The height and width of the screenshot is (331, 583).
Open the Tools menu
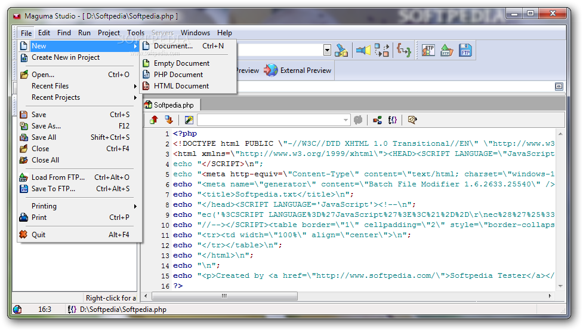click(135, 33)
